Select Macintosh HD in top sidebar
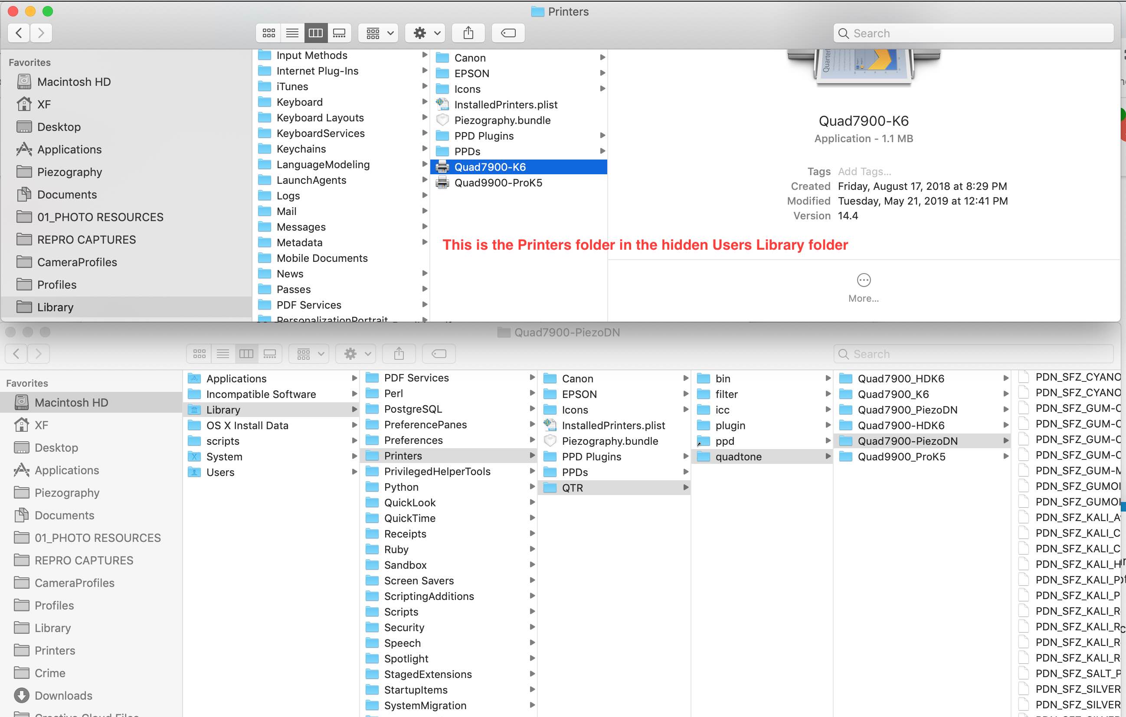The height and width of the screenshot is (717, 1126). [x=73, y=82]
